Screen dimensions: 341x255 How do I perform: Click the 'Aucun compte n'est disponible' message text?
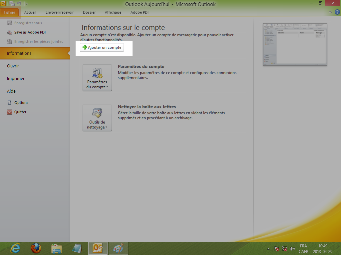[x=157, y=37]
